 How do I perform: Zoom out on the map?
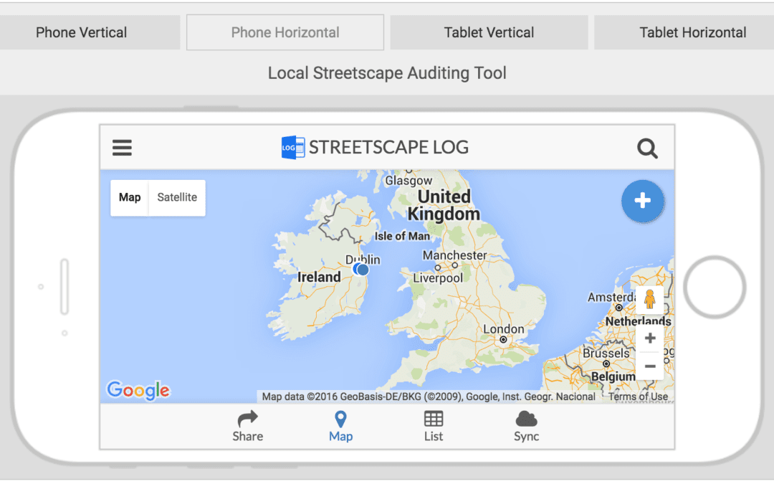coord(649,366)
